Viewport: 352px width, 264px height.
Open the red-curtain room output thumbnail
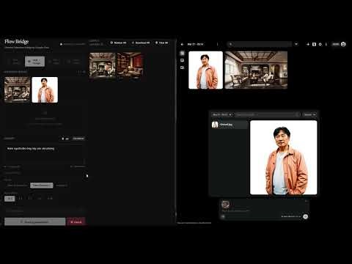click(x=130, y=65)
